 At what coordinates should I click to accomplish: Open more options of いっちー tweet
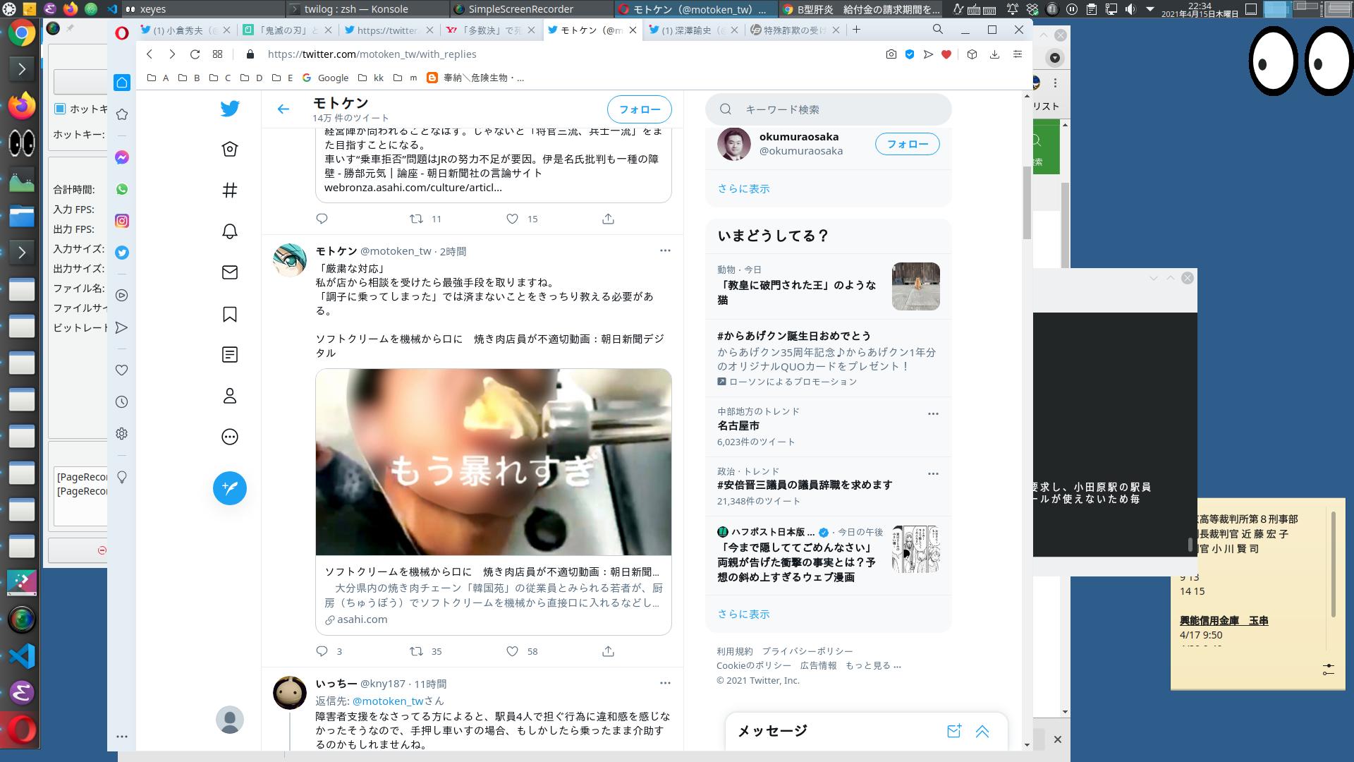(x=665, y=683)
